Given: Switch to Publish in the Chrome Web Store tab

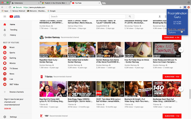Looking at the screenshot, I should [x=56, y=3].
